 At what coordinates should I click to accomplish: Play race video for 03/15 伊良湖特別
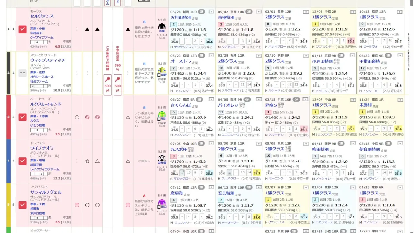click(x=401, y=143)
